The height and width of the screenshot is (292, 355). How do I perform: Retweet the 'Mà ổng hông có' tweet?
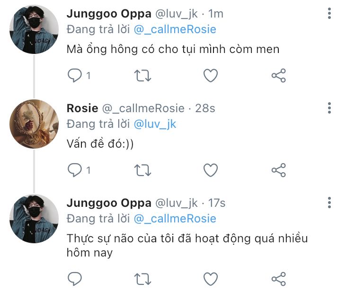142,75
